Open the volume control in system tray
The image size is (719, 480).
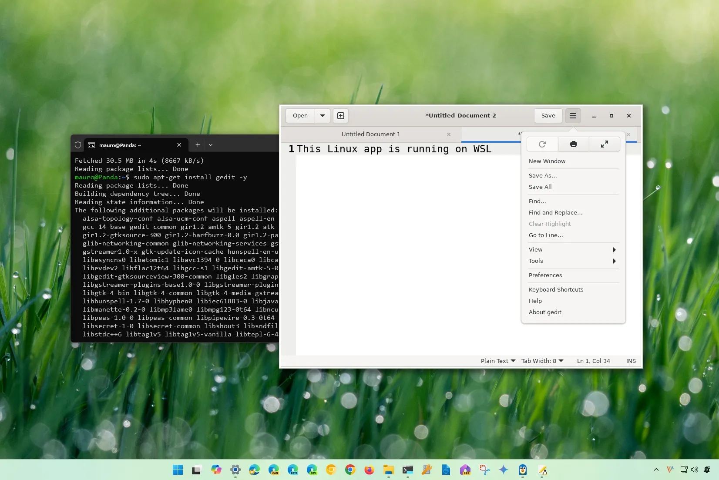click(x=695, y=470)
